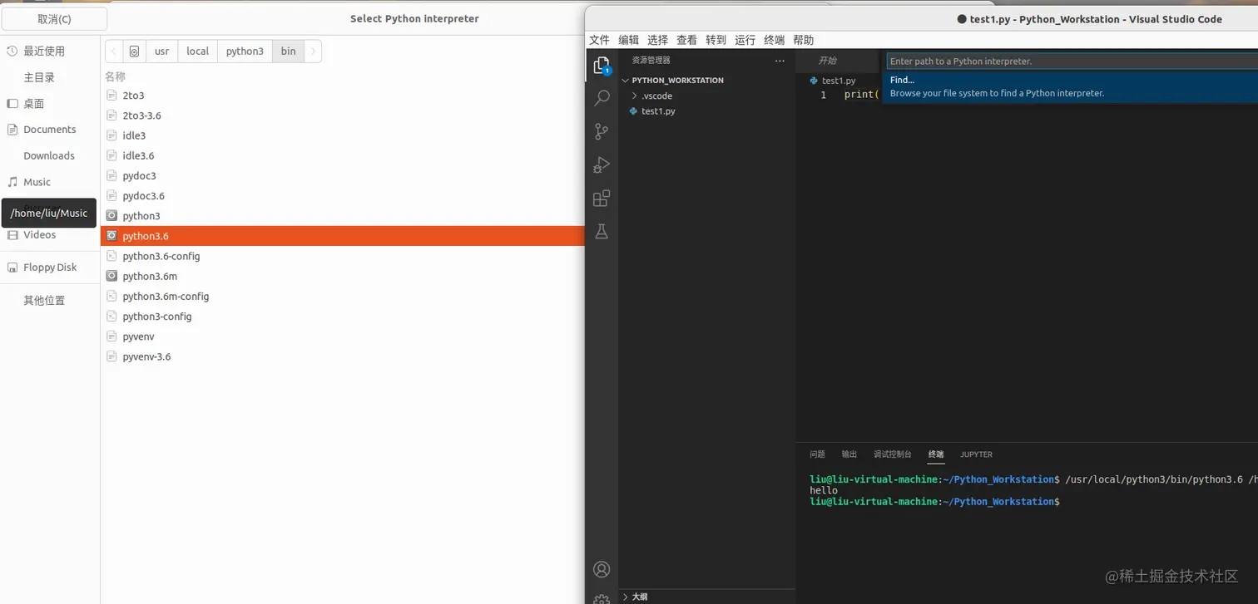Select the file named idle3.6
Screen dimensions: 1258x604
[x=342, y=155]
